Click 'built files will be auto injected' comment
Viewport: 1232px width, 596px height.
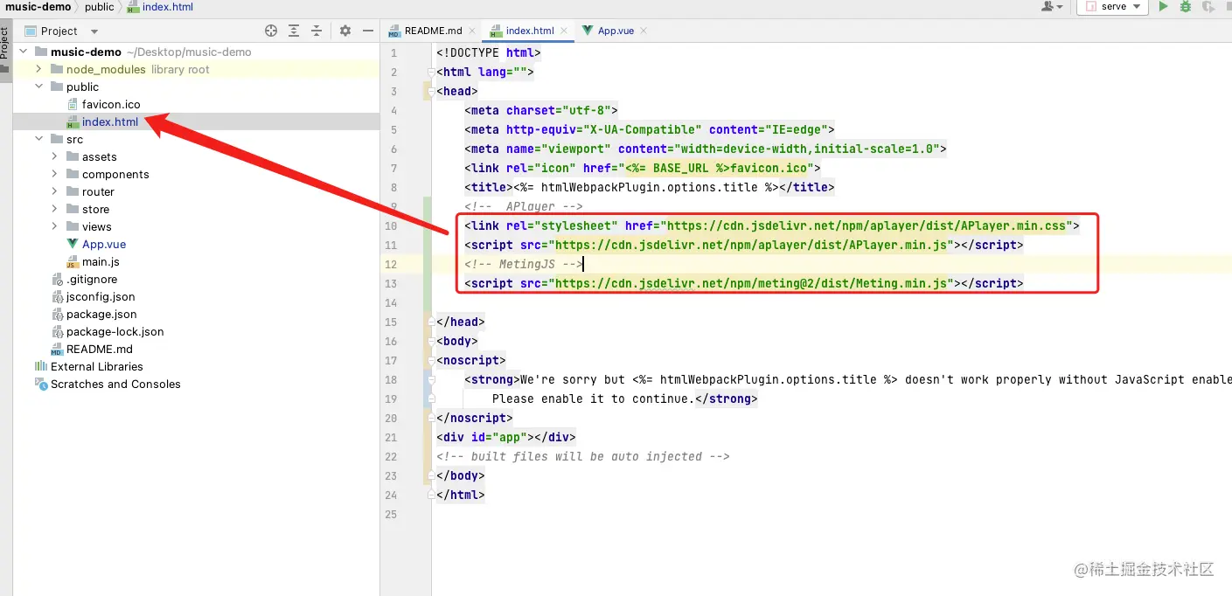583,456
